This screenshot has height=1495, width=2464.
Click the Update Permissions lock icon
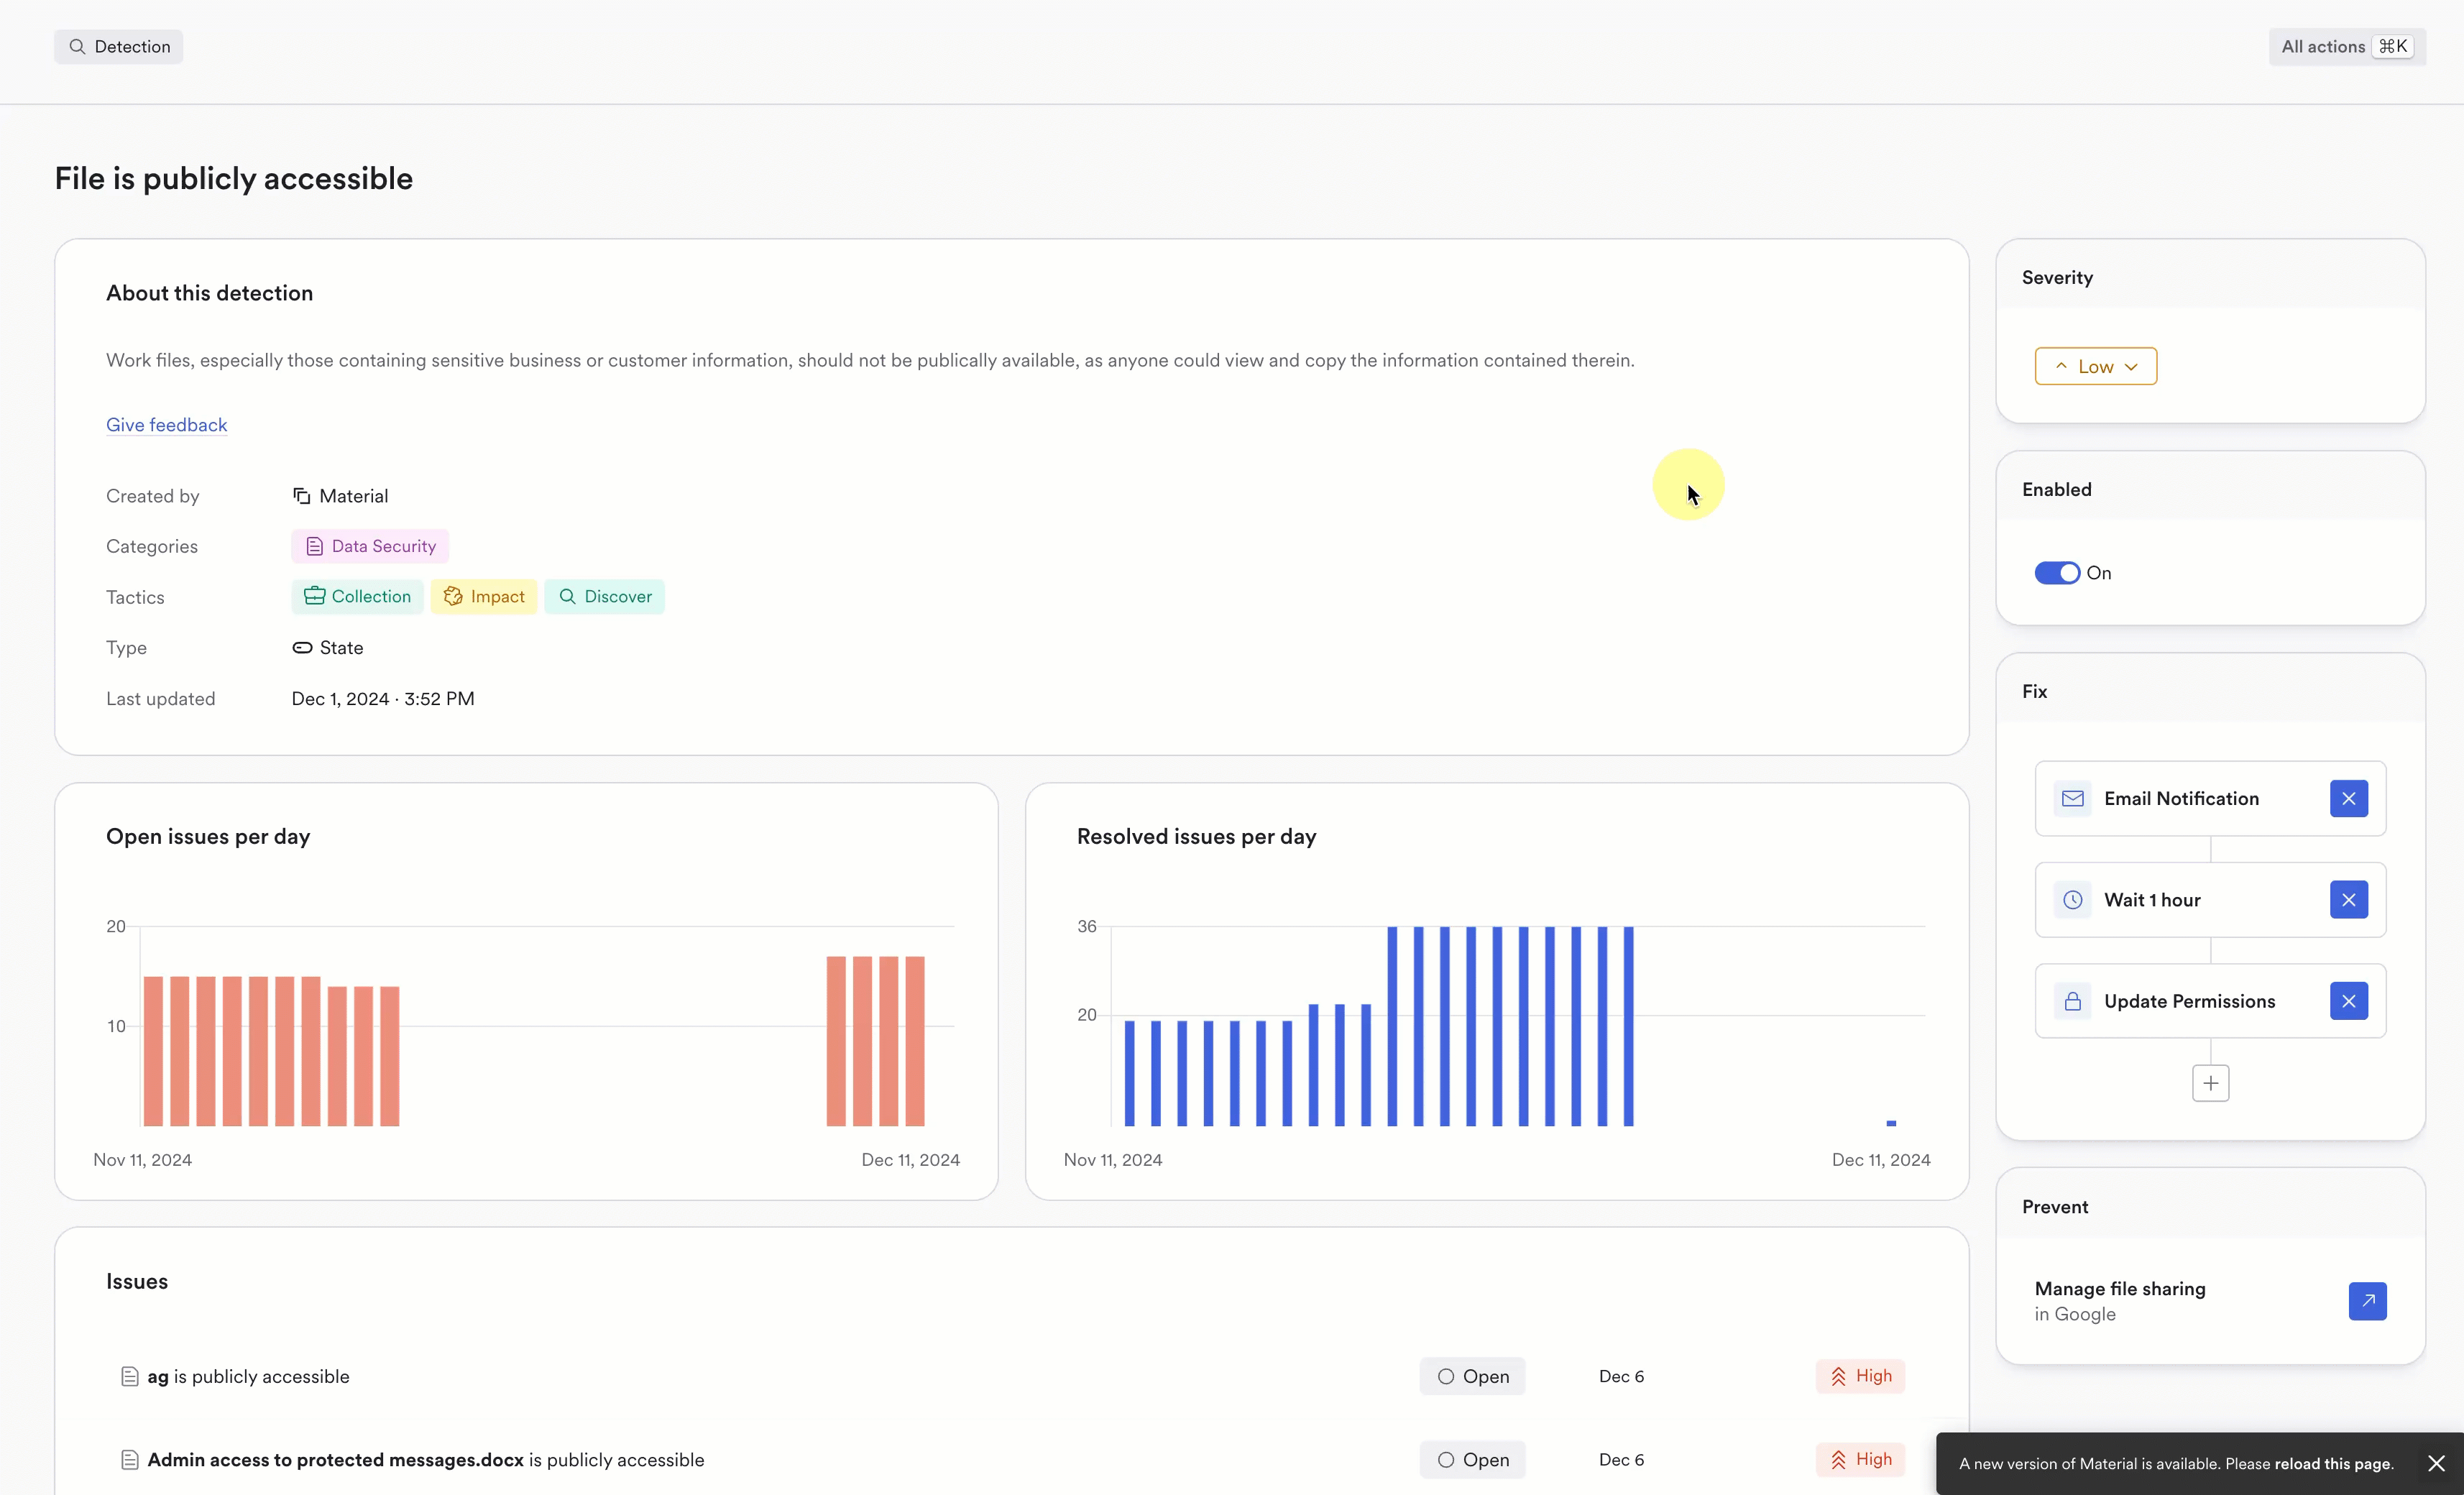coord(2072,1001)
